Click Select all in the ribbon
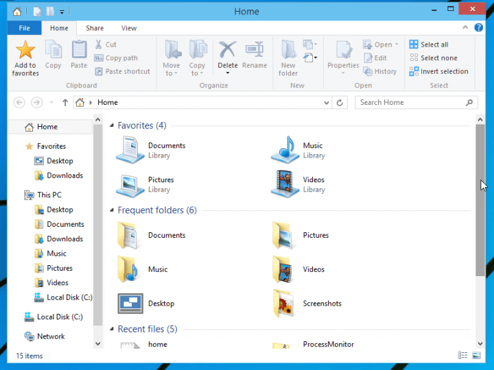Viewport: 494px width, 370px height. pyautogui.click(x=429, y=45)
